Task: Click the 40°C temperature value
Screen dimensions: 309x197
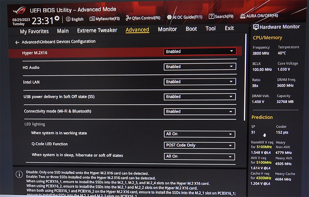Action: pyautogui.click(x=281, y=53)
